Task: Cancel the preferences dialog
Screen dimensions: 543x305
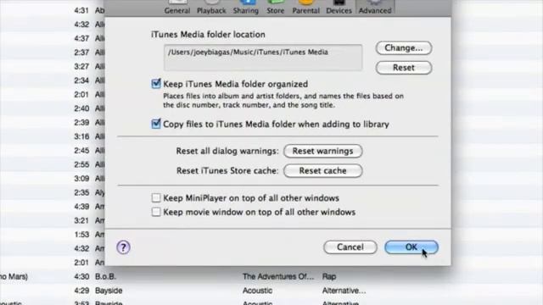Action: point(350,247)
